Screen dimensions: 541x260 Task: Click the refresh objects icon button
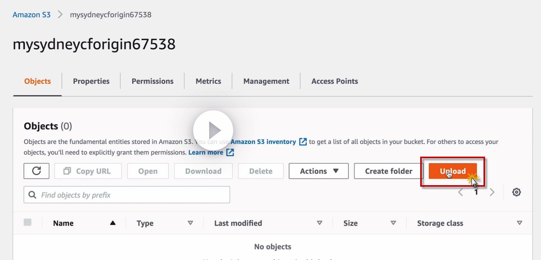pyautogui.click(x=36, y=171)
